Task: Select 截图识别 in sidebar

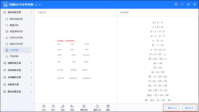Action: click(14, 25)
